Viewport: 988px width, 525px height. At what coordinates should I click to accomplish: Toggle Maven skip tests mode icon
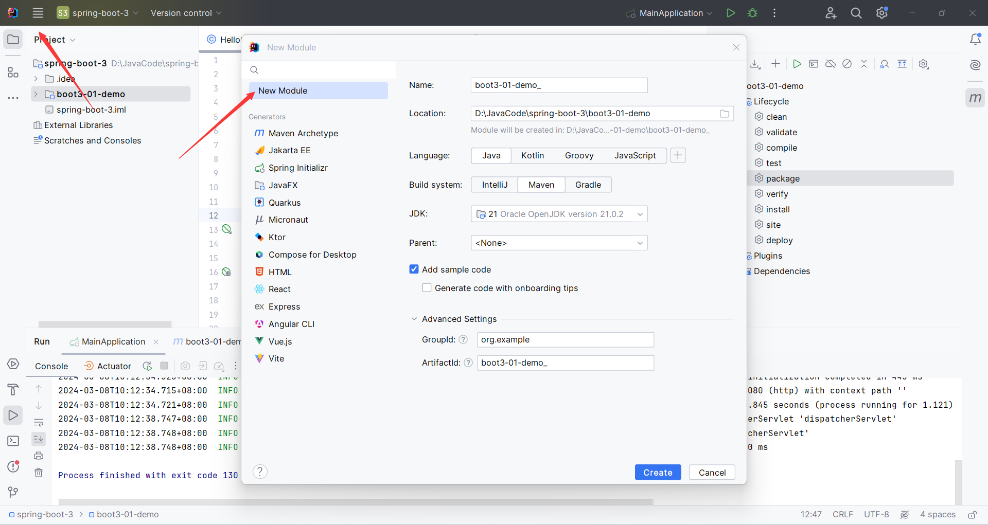847,64
